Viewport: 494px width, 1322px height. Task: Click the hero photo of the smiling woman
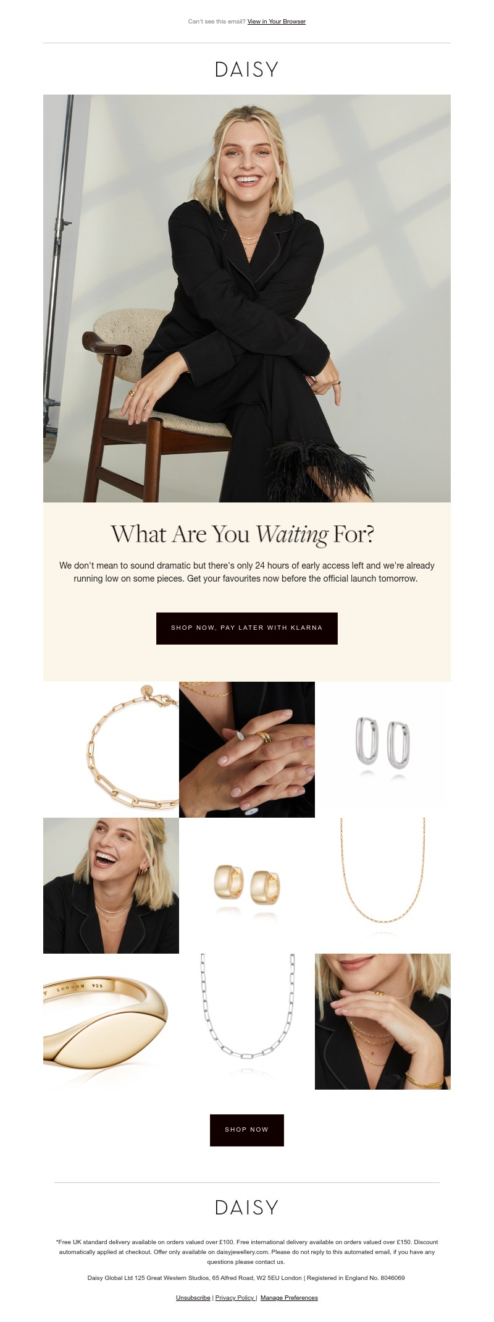pyautogui.click(x=247, y=299)
